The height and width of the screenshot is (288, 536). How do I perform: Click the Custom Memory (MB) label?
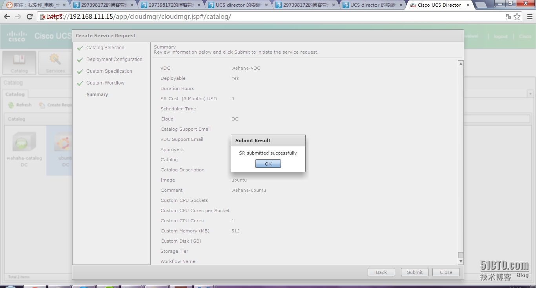[x=185, y=231]
